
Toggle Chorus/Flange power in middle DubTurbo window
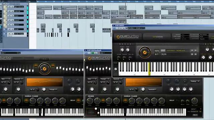125,100
